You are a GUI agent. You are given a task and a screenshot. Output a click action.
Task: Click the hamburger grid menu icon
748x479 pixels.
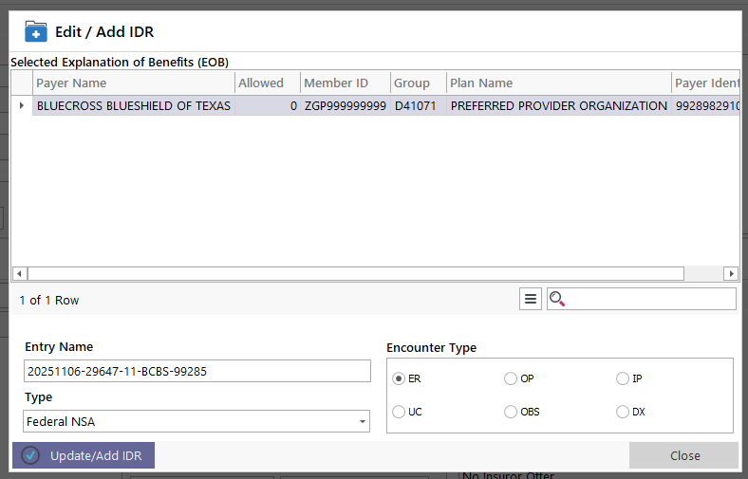[531, 299]
